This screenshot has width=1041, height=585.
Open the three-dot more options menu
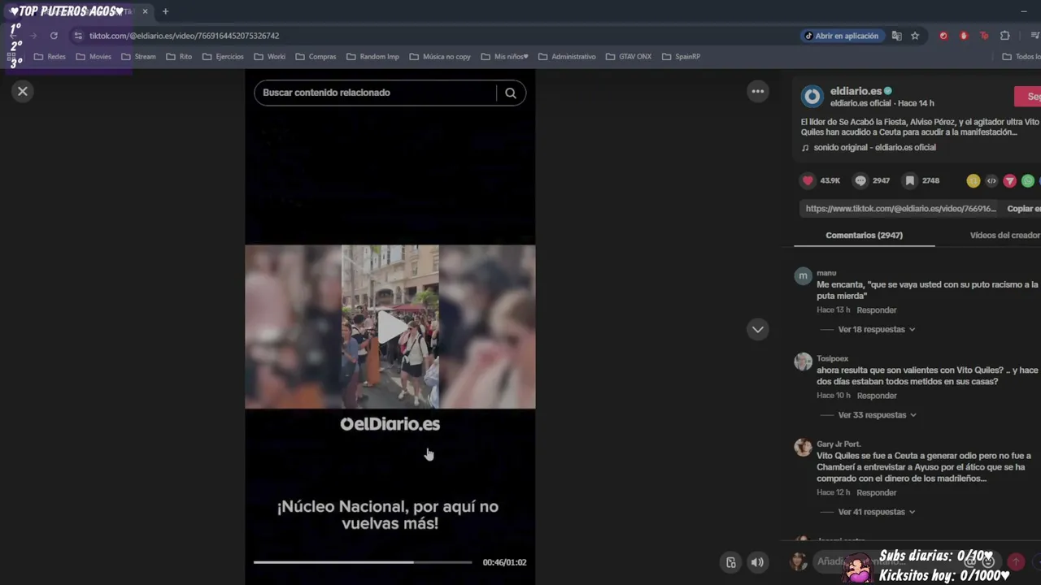[758, 91]
